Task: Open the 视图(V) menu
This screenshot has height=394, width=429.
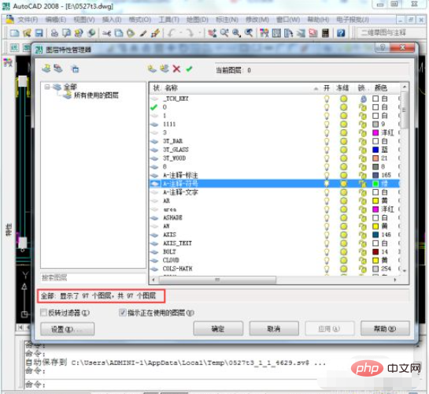Action: tap(84, 20)
